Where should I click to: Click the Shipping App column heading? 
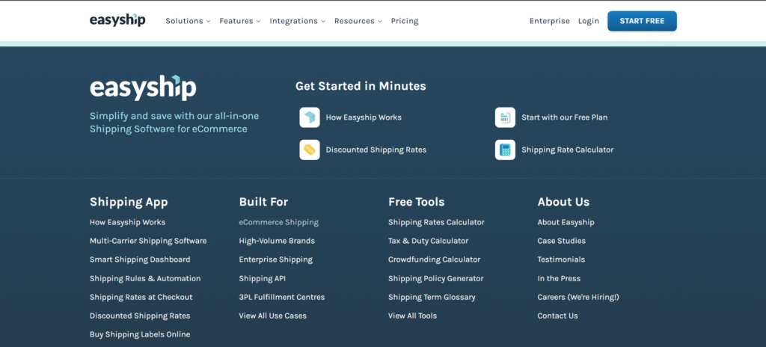pos(129,202)
